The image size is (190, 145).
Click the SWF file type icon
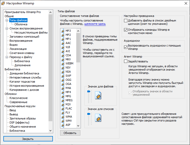point(63,76)
